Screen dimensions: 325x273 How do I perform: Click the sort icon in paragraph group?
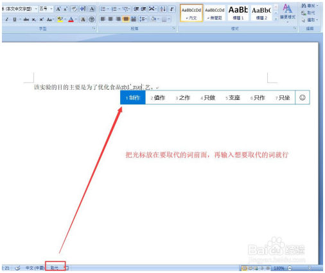[x=163, y=9]
